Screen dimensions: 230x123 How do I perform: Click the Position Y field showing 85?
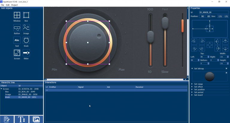click(208, 16)
